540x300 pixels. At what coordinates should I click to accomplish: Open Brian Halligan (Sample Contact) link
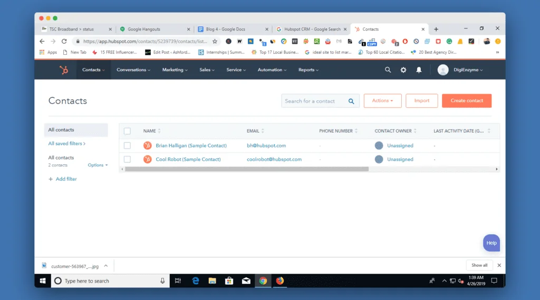191,145
